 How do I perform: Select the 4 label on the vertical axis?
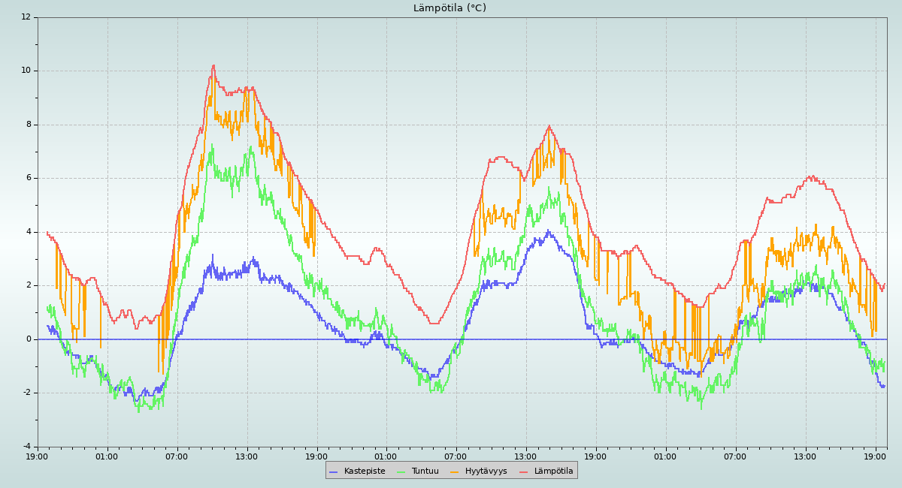(x=28, y=232)
